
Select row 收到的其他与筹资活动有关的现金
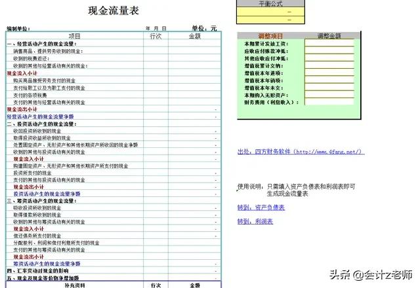tap(114, 222)
